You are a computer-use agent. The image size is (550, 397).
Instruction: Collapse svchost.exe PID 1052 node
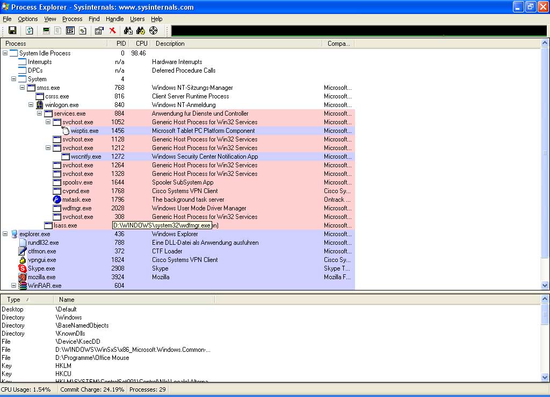48,122
